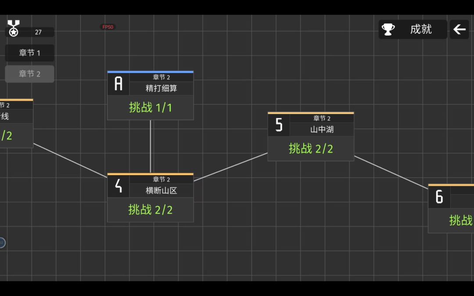Select the 山中湖 level title
The height and width of the screenshot is (296, 474).
[322, 129]
